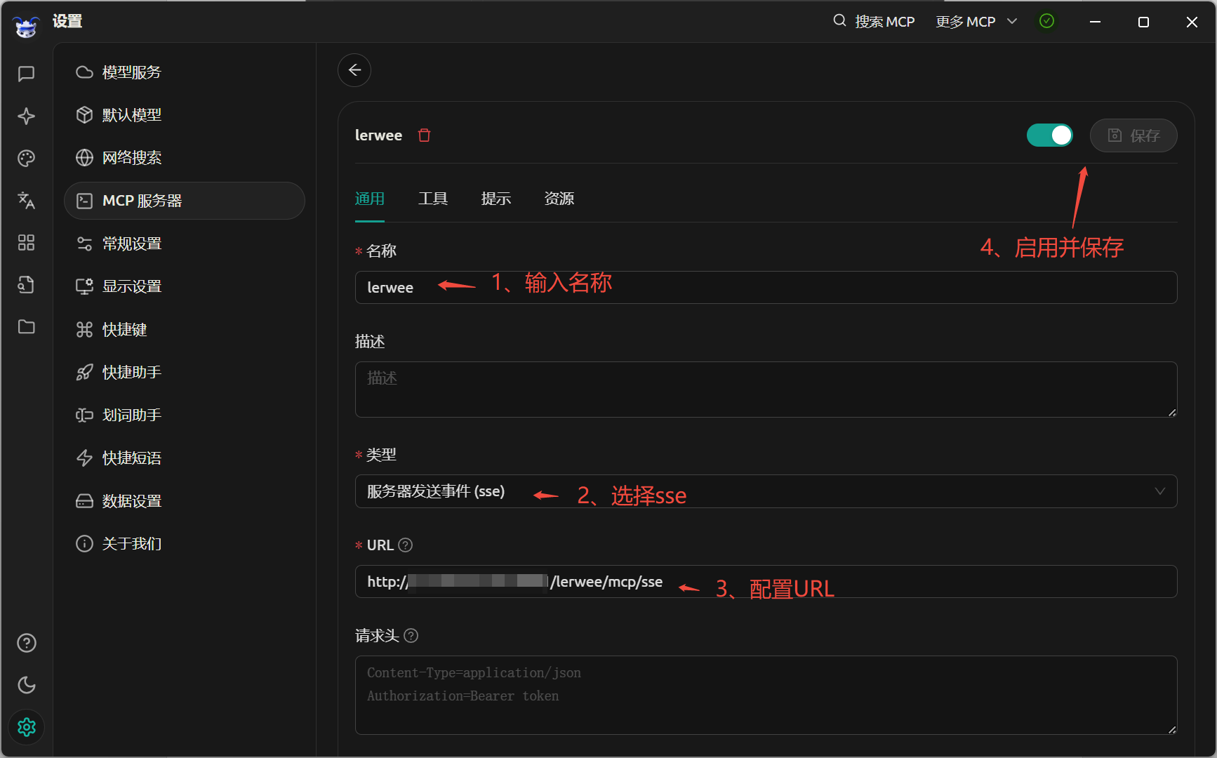Select MCP 服务器 in settings menu
The width and height of the screenshot is (1217, 758).
click(x=185, y=201)
